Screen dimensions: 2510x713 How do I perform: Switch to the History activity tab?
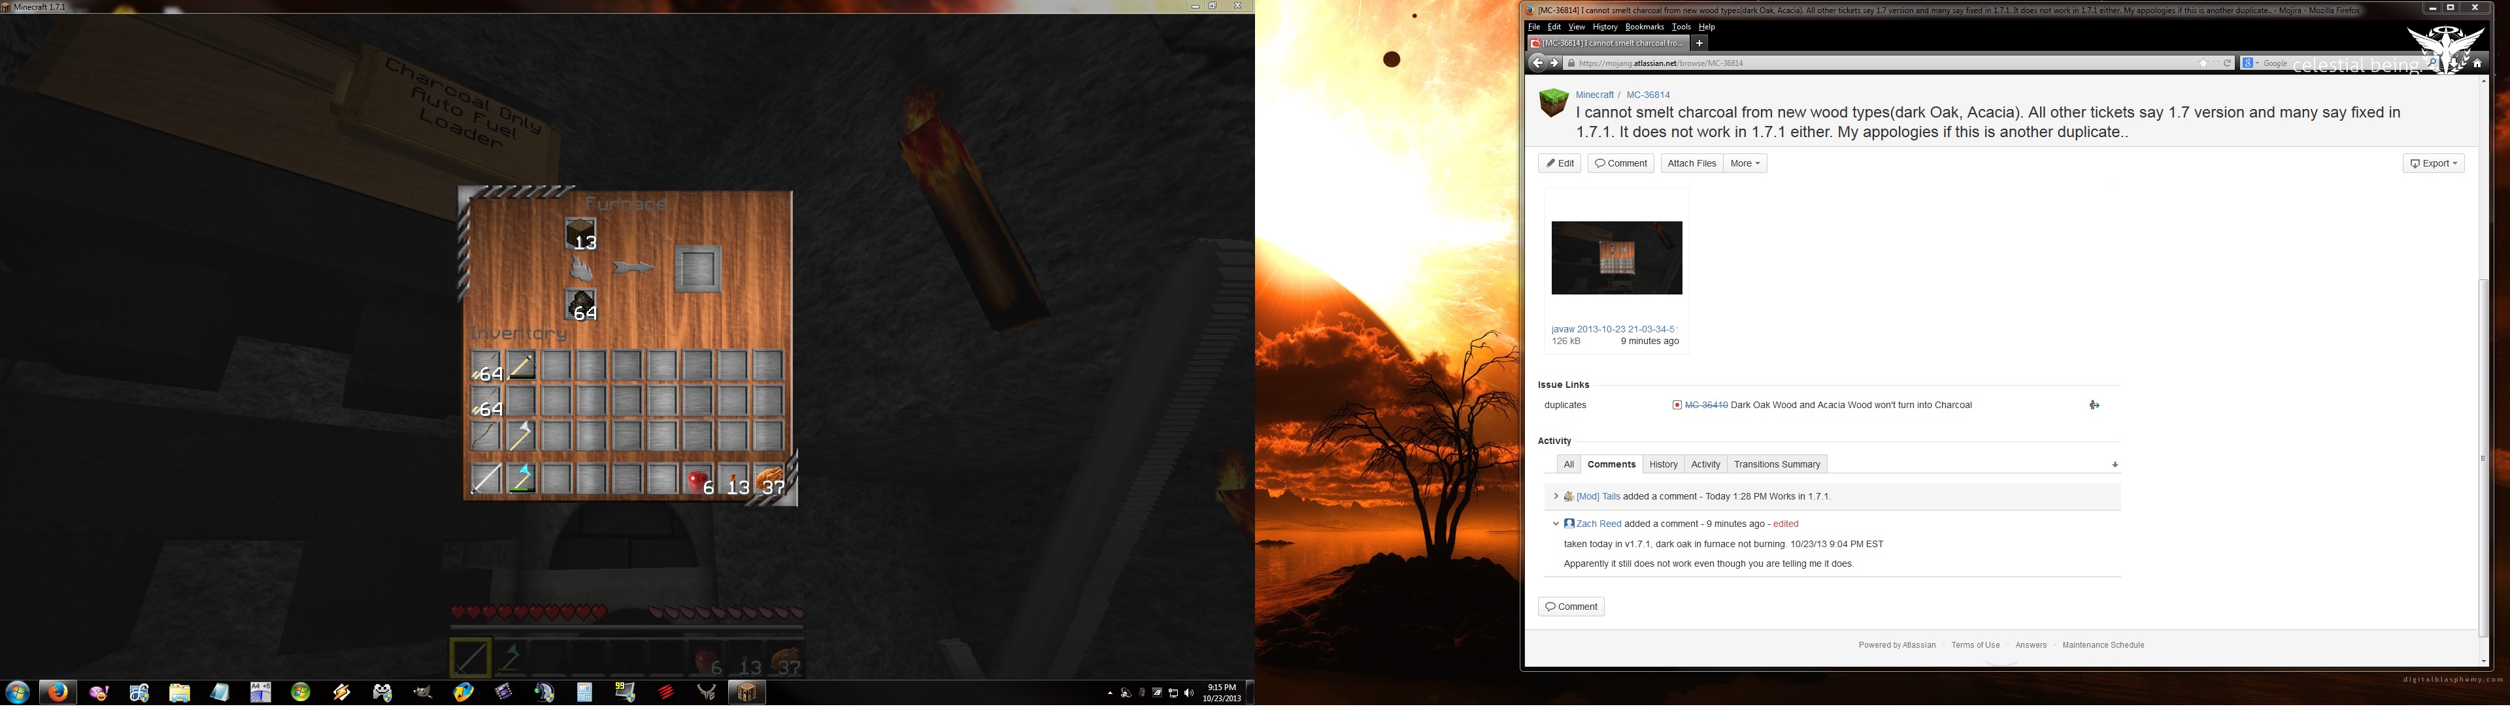pyautogui.click(x=1664, y=464)
